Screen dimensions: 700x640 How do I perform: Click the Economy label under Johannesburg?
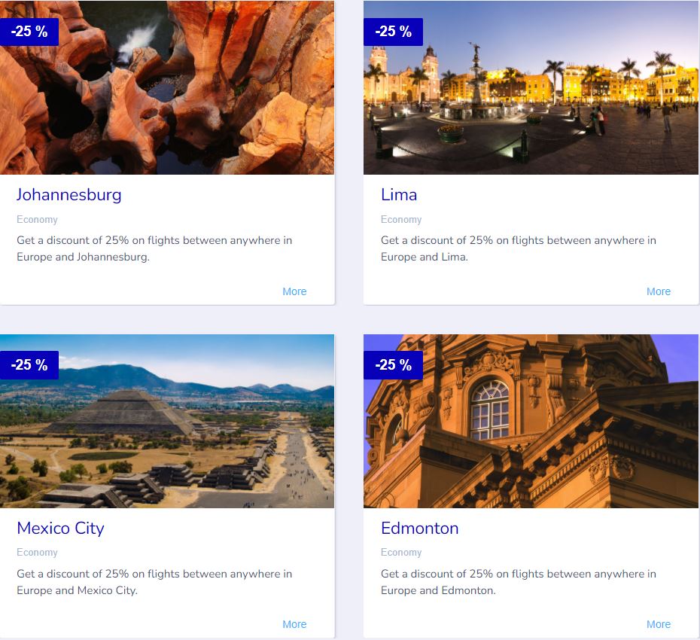(x=37, y=220)
